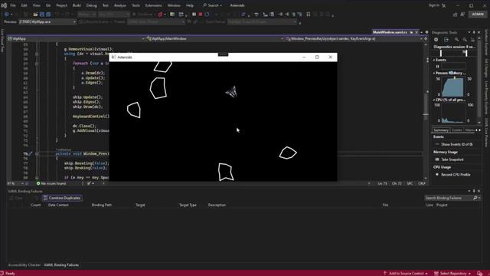Image resolution: width=490 pixels, height=276 pixels.
Task: Switch to the Accessibility Checker tab
Action: [x=24, y=265]
